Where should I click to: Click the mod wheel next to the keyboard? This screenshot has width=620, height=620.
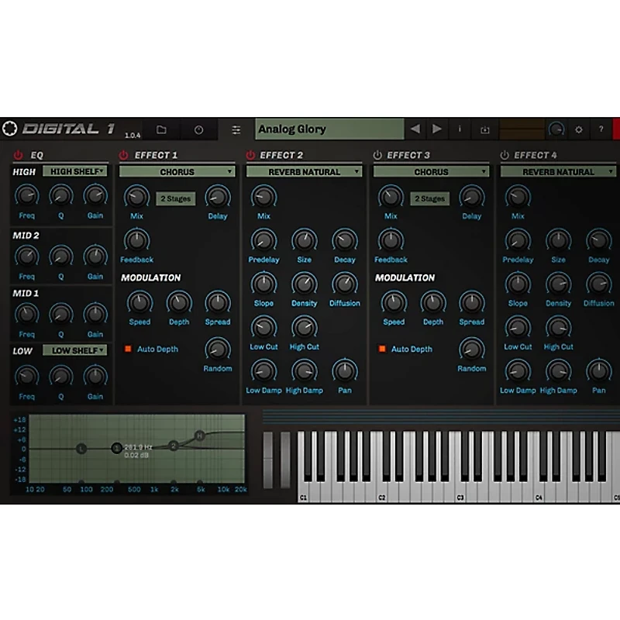tap(285, 460)
